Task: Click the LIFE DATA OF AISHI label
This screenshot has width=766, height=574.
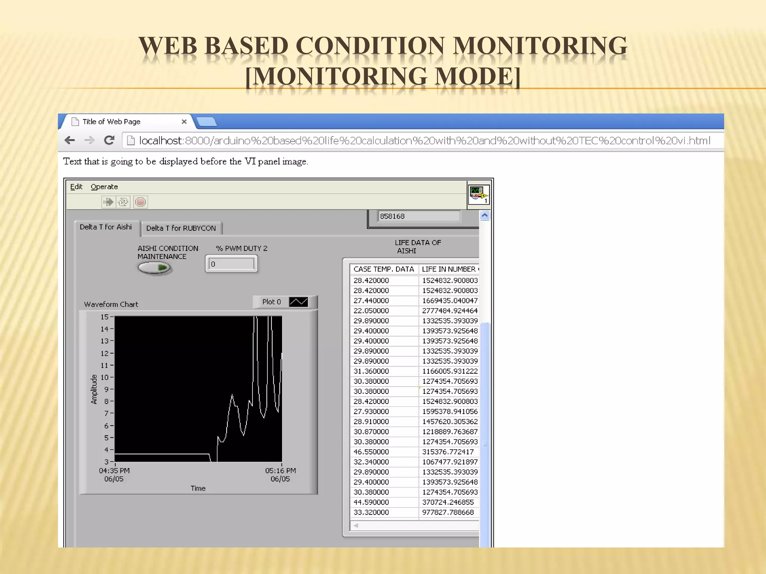Action: tap(418, 247)
